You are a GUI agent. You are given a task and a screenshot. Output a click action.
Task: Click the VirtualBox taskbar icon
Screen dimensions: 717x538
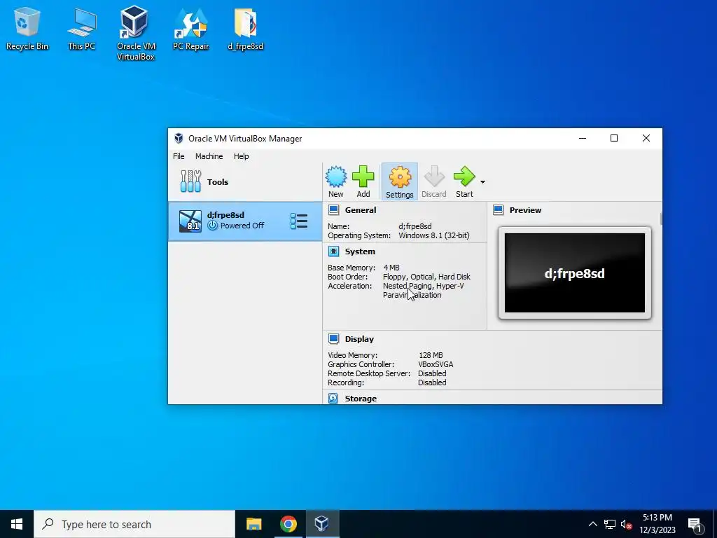click(x=322, y=524)
